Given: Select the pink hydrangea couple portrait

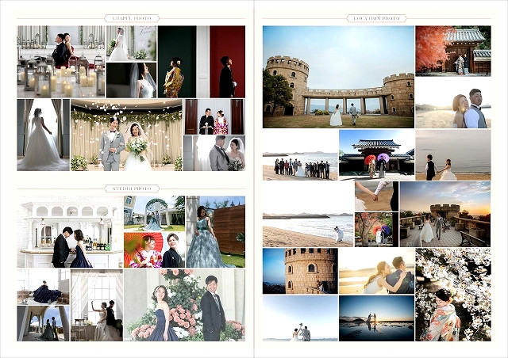Looking at the screenshot, I should (x=184, y=305).
